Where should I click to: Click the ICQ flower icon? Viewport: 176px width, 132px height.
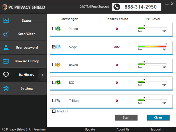58,82
